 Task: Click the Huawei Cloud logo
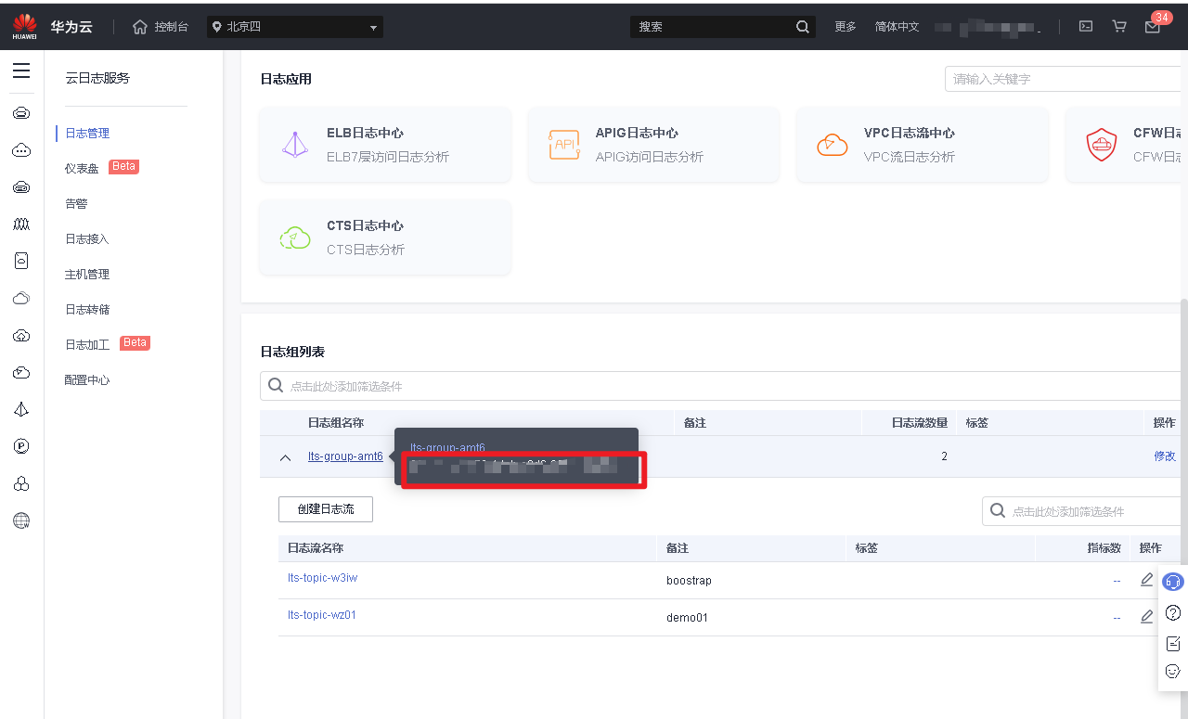[25, 27]
